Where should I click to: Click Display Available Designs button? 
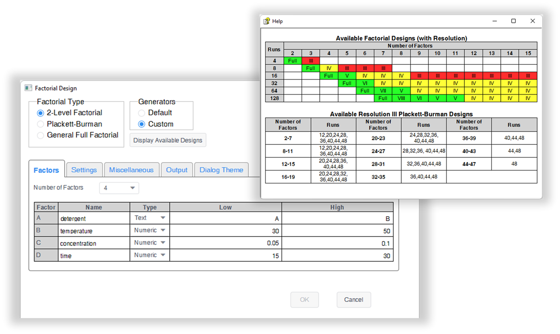point(168,140)
